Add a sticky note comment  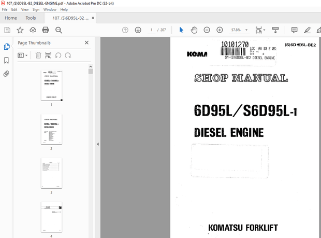[294, 30]
